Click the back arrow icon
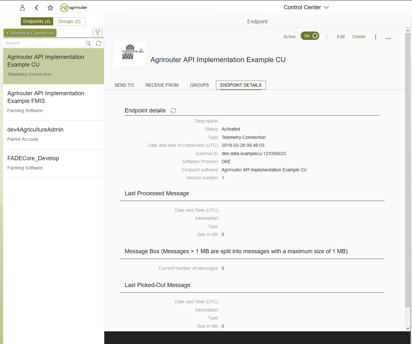The image size is (412, 344). [x=36, y=7]
